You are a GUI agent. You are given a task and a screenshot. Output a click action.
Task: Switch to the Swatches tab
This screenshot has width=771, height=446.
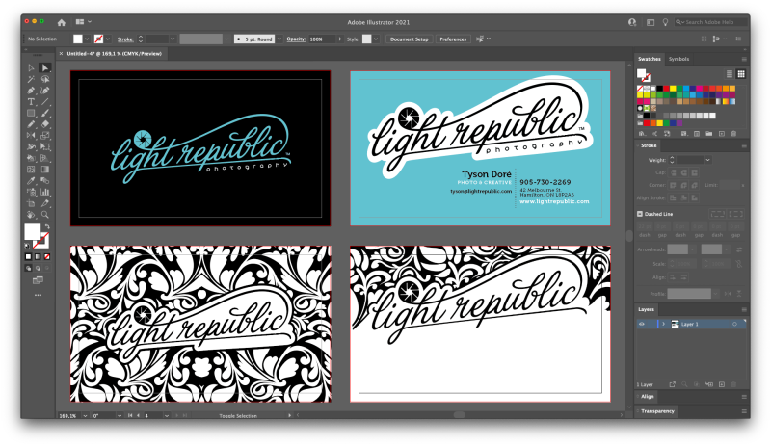[649, 59]
